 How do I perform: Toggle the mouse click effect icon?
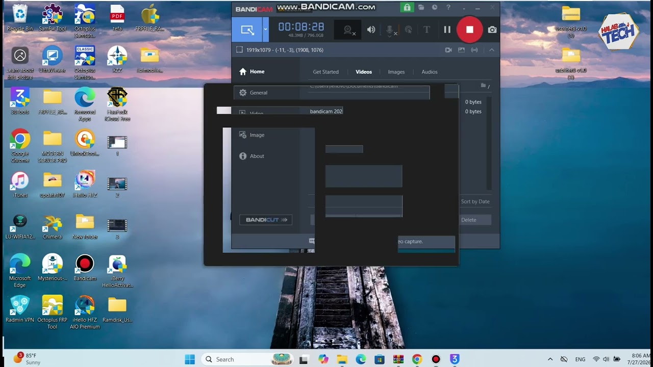point(408,30)
